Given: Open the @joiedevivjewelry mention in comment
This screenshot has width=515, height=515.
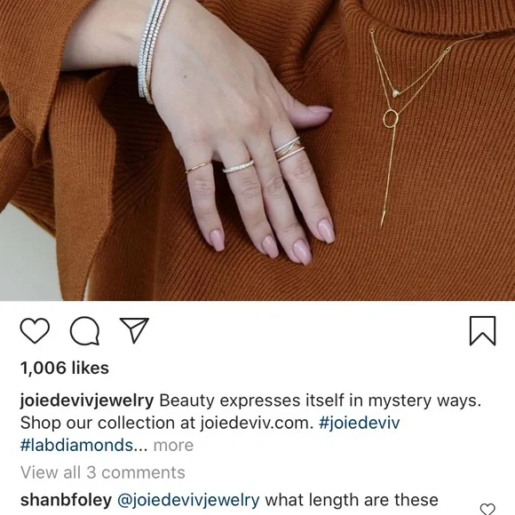Looking at the screenshot, I should tap(188, 501).
